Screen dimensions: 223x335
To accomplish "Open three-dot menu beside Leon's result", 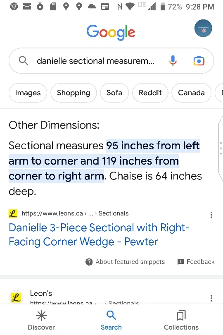I will pos(211,298).
